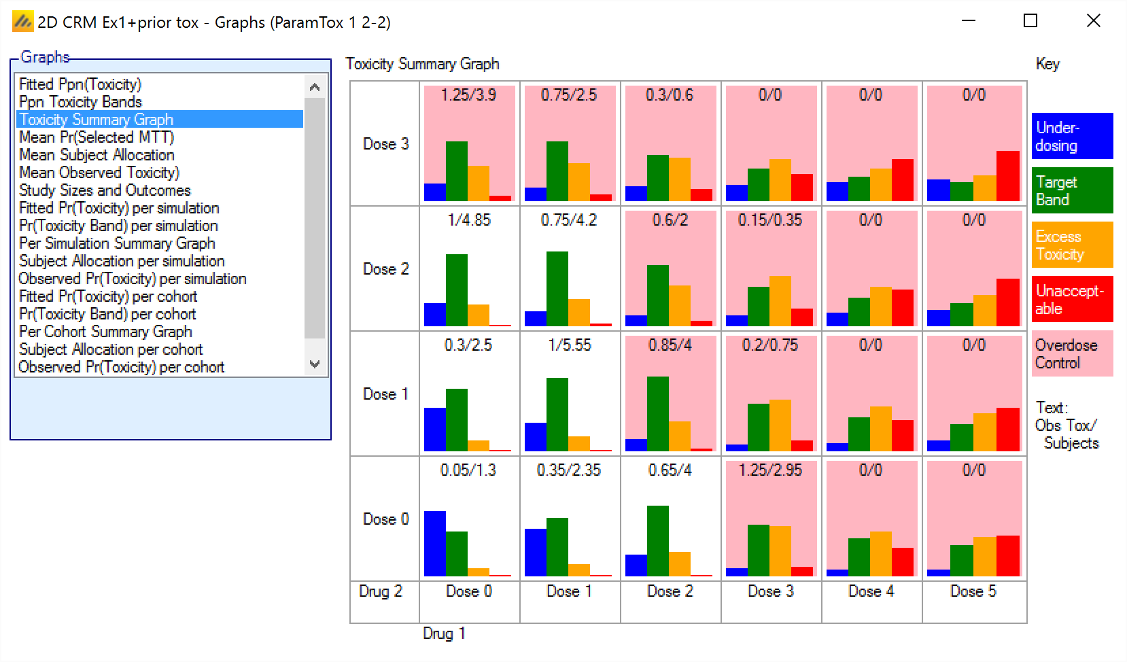Choose Mean Pr(Selected MTT) from list
The width and height of the screenshot is (1127, 662).
point(97,137)
